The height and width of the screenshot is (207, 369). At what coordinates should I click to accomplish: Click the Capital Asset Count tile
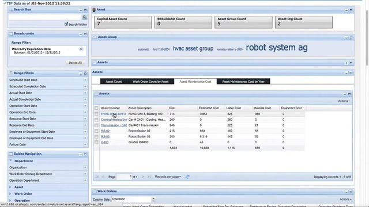123,22
